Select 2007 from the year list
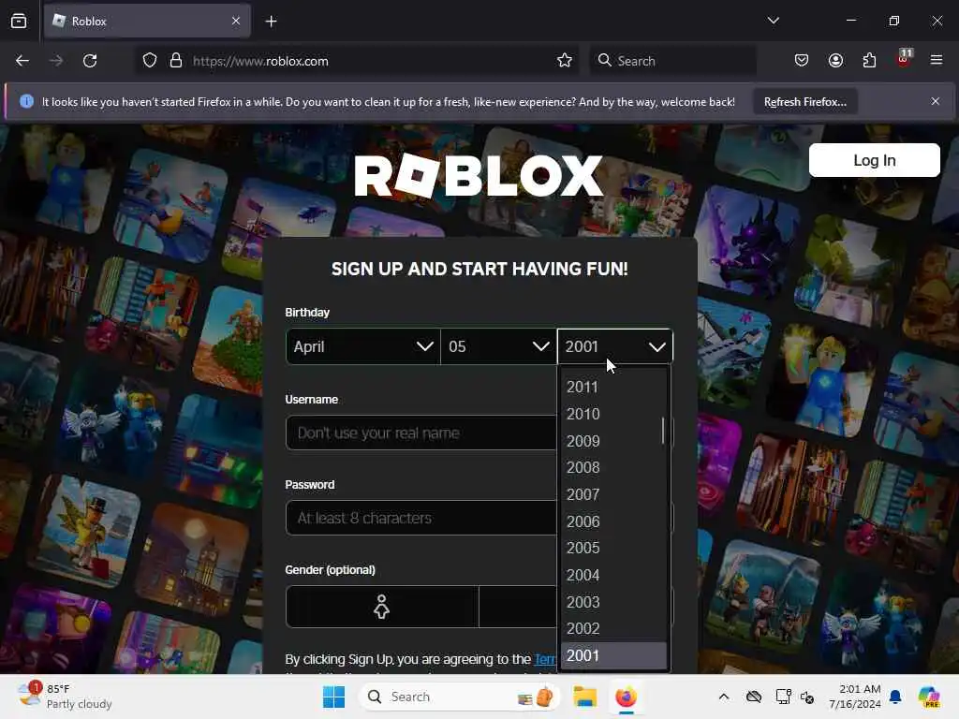The height and width of the screenshot is (719, 959). point(613,494)
